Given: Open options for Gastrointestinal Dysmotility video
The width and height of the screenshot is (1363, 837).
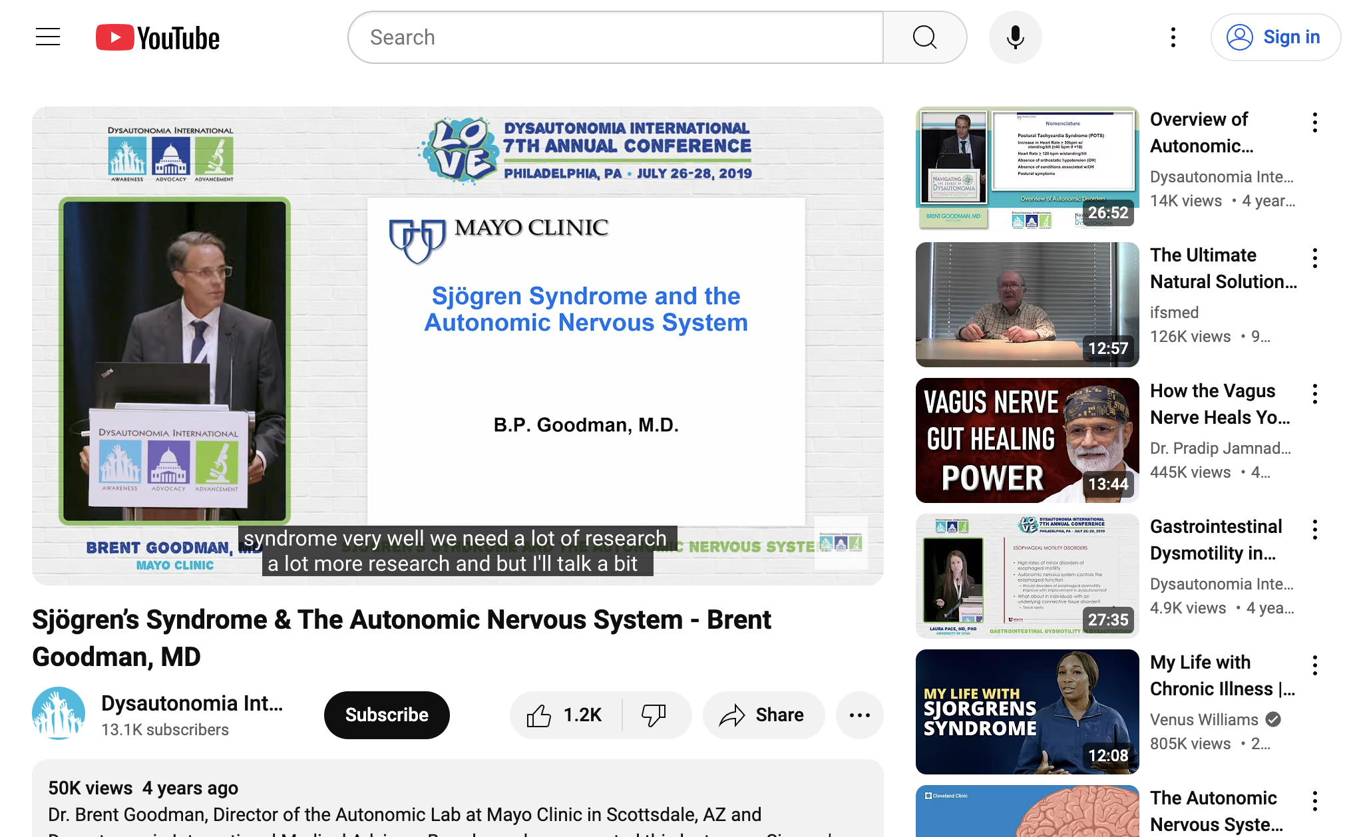Looking at the screenshot, I should (1314, 530).
